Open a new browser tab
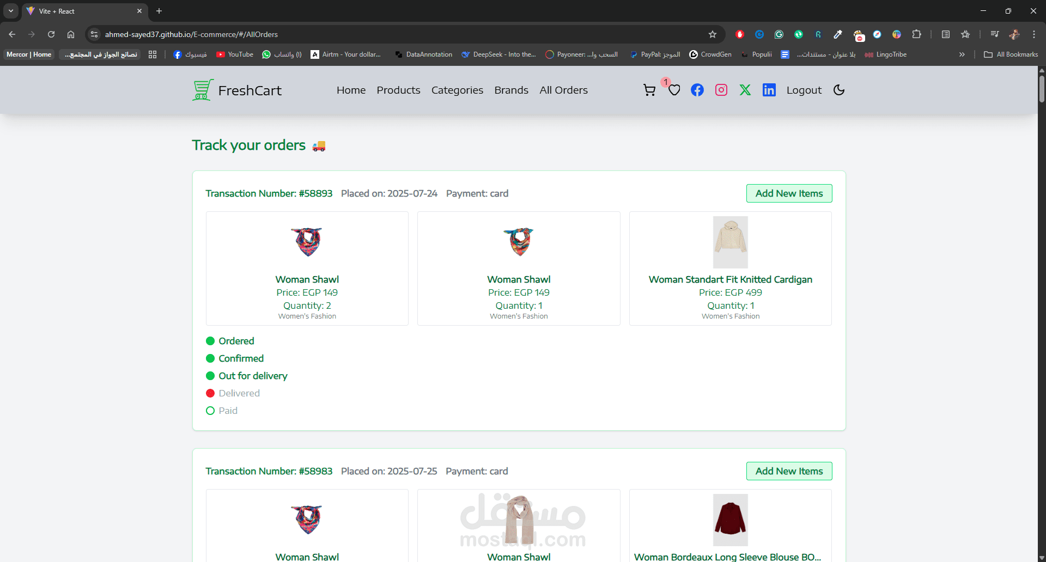This screenshot has height=562, width=1046. coord(159,11)
